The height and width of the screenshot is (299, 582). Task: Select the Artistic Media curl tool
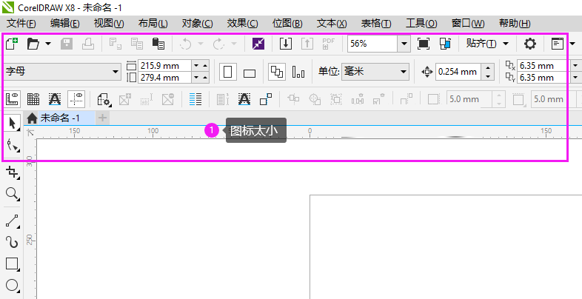coord(13,242)
